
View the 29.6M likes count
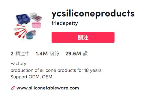pos(73,54)
